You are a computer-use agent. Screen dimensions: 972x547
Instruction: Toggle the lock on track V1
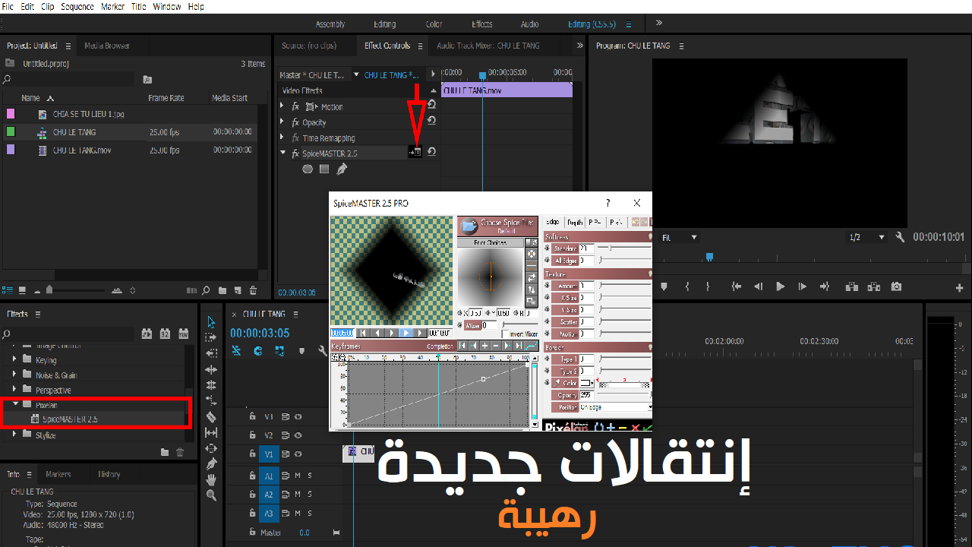click(x=252, y=454)
